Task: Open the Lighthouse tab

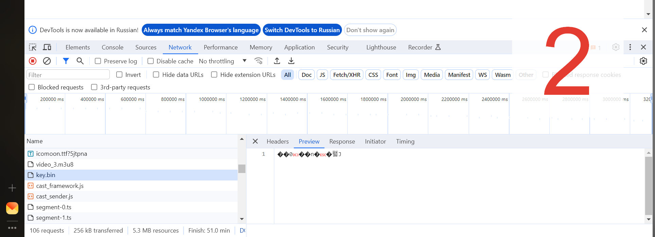Action: click(381, 47)
